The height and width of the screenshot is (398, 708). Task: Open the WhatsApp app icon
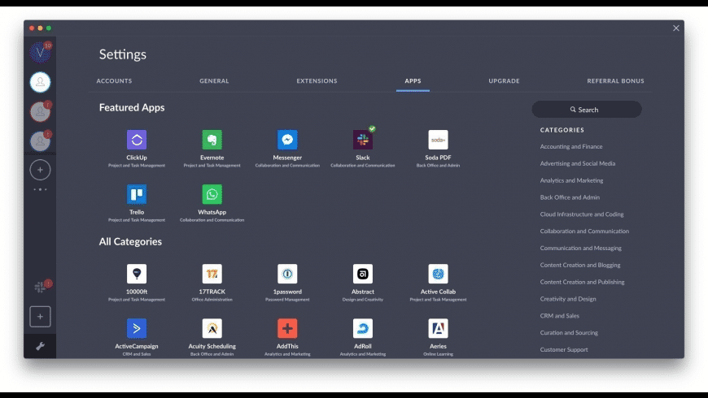coord(212,194)
